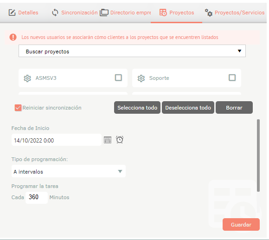Viewport: 269px width, 240px height.
Task: Click the Proyectos/Servicios gears icon
Action: point(209,13)
